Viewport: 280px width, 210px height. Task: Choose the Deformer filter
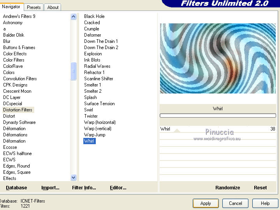click(x=93, y=35)
